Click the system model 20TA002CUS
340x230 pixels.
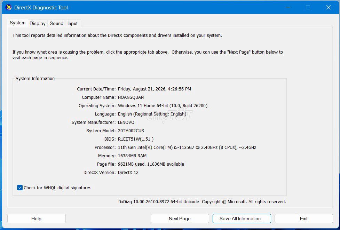[131, 131]
